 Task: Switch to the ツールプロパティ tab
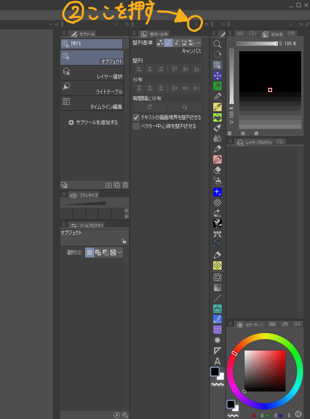click(86, 226)
